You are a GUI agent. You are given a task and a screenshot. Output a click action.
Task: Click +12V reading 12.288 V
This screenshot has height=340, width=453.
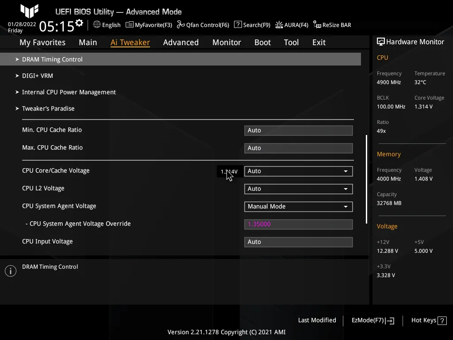[x=388, y=251]
